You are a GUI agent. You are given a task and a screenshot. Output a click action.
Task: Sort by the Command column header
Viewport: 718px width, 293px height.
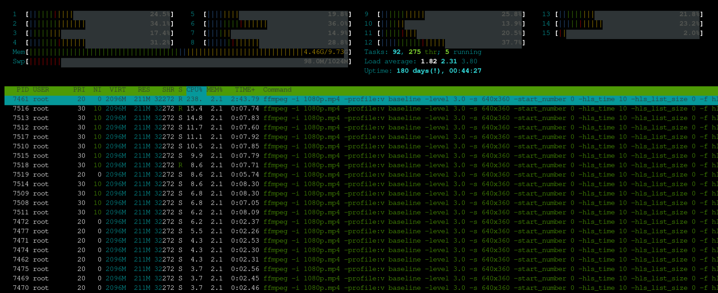(x=277, y=90)
